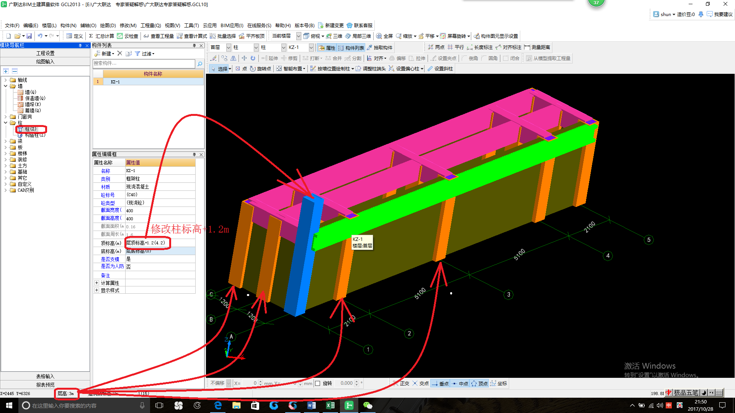Open 绘图(D) menu
Screen dimensions: 735x413
tap(108, 25)
